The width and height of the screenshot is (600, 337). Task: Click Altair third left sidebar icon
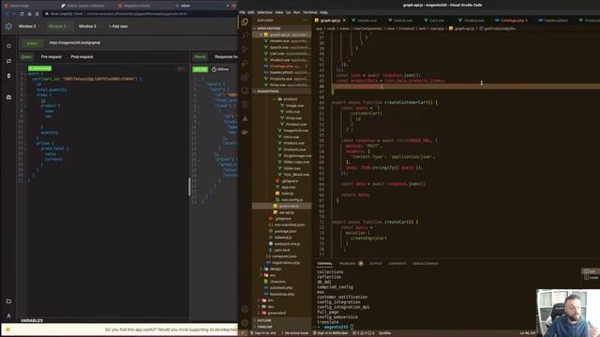click(x=8, y=76)
